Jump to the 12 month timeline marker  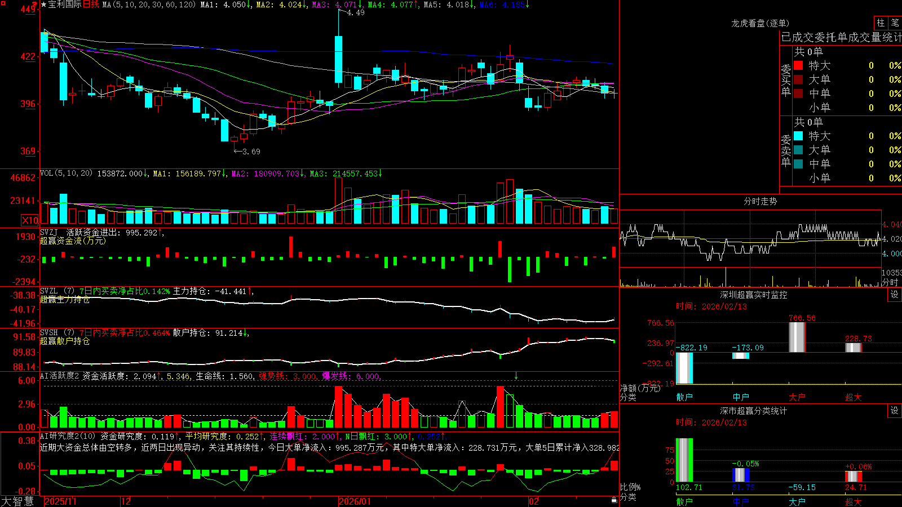point(126,501)
